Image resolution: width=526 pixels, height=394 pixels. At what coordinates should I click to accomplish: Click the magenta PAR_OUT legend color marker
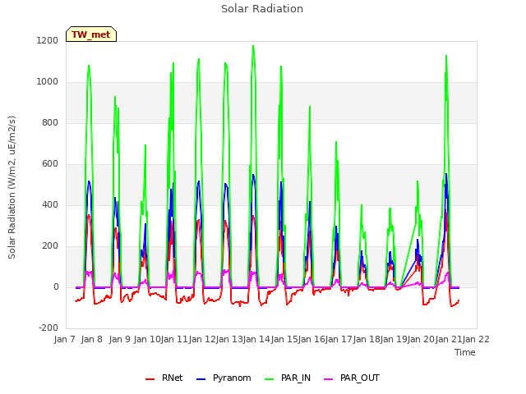point(329,379)
